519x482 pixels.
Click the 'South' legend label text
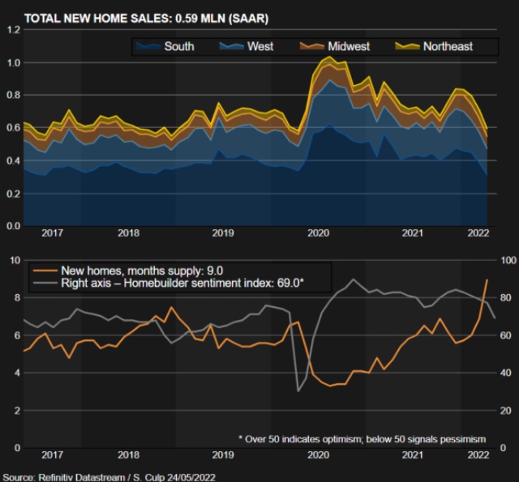point(178,46)
